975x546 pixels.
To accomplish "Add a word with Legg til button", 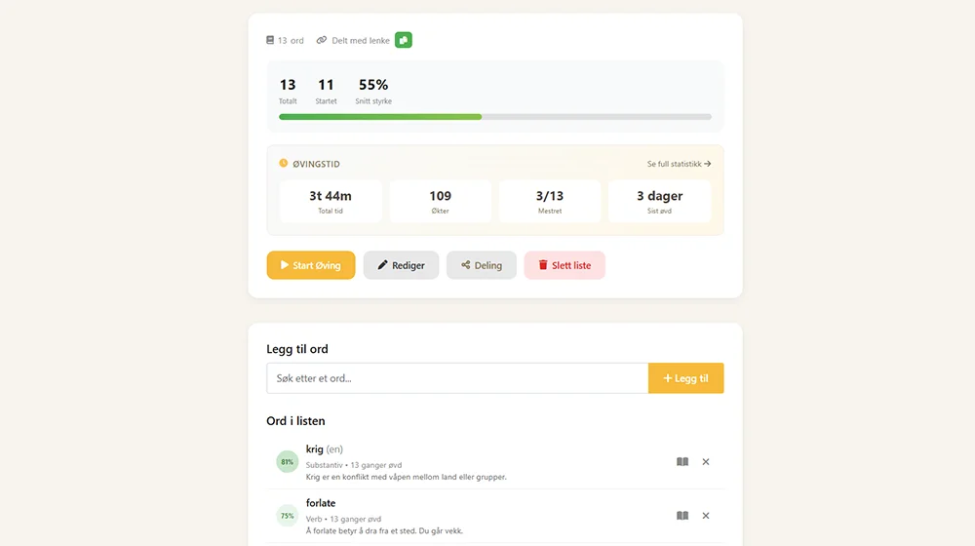I will tap(685, 378).
